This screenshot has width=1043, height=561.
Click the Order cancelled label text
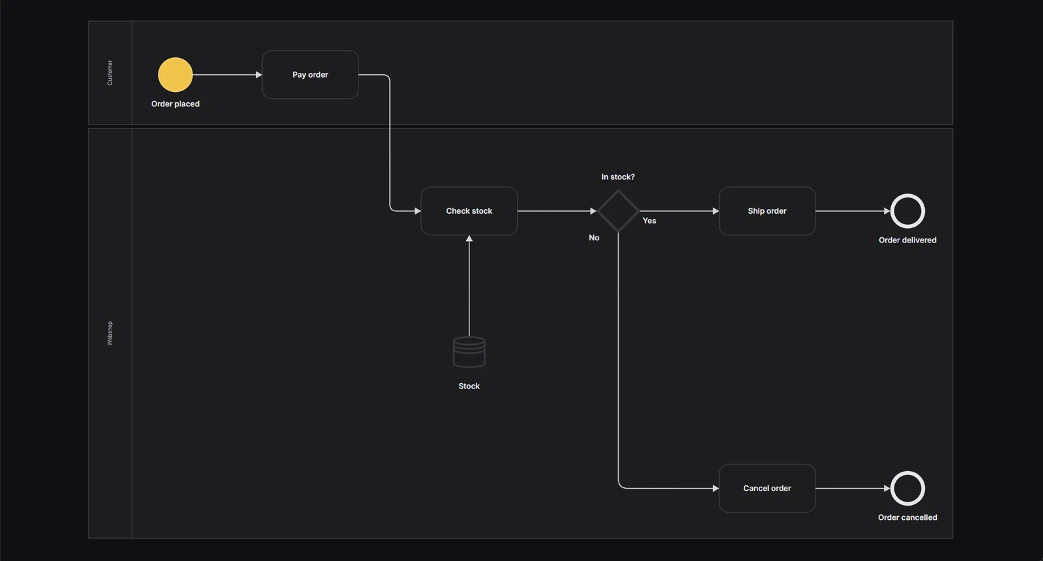tap(907, 517)
